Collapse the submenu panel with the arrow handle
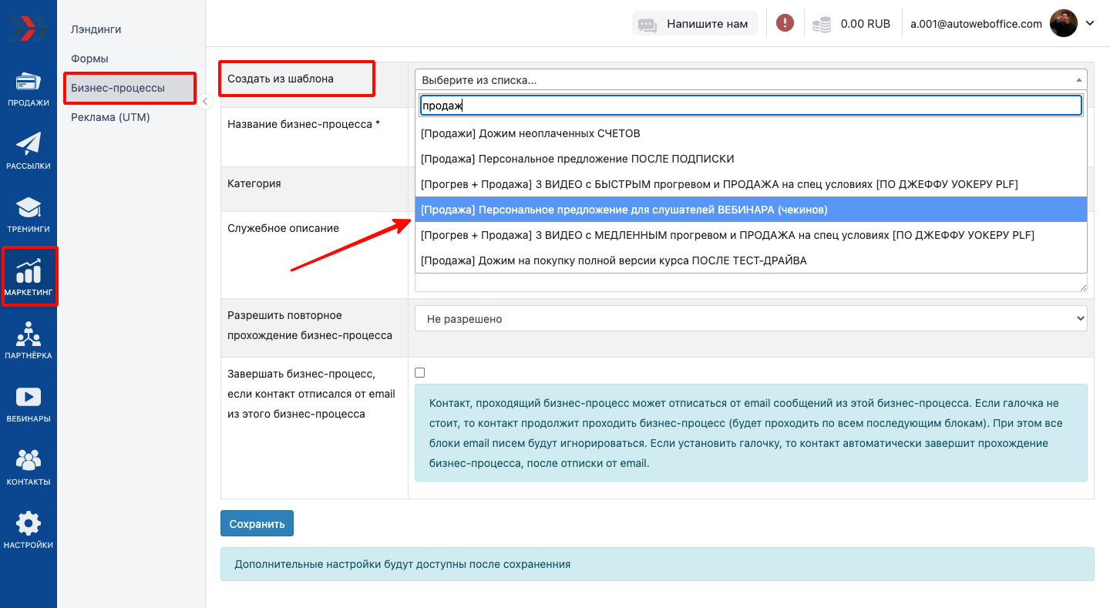 coord(205,102)
